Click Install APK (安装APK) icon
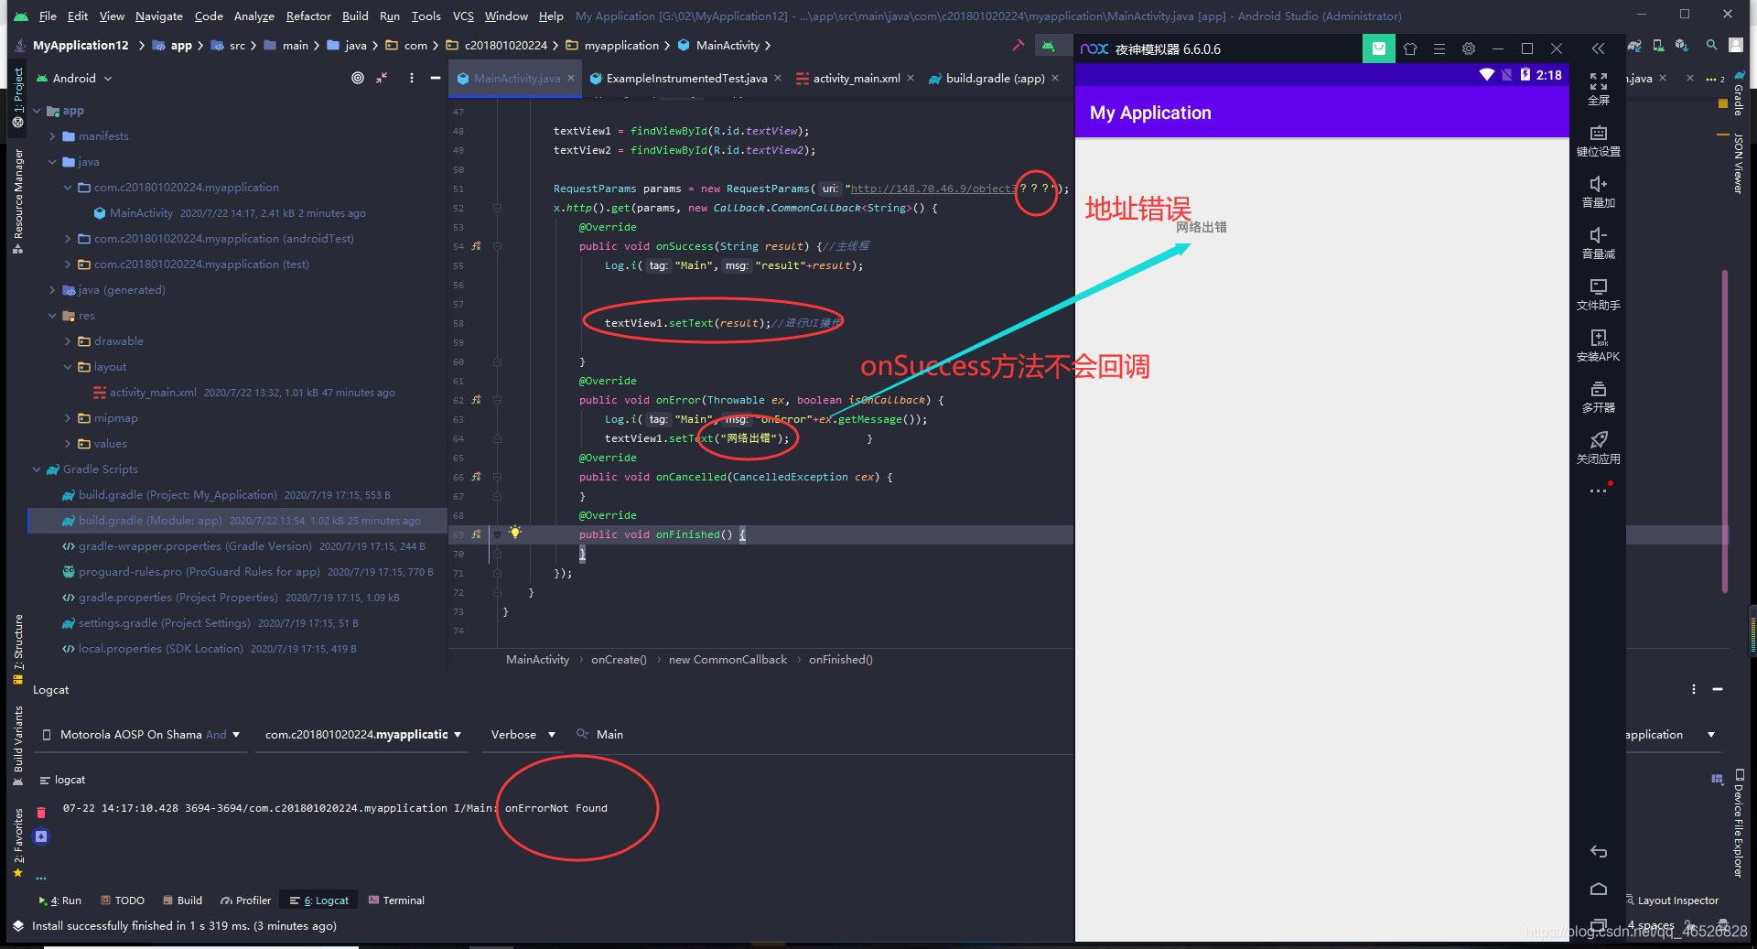This screenshot has height=949, width=1757. (x=1598, y=338)
